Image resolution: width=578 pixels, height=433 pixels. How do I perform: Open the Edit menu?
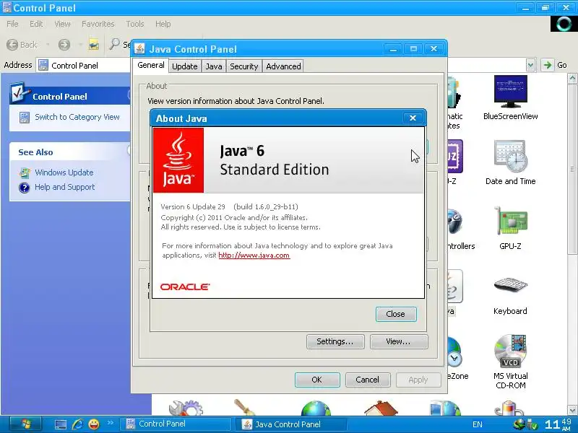click(x=36, y=24)
